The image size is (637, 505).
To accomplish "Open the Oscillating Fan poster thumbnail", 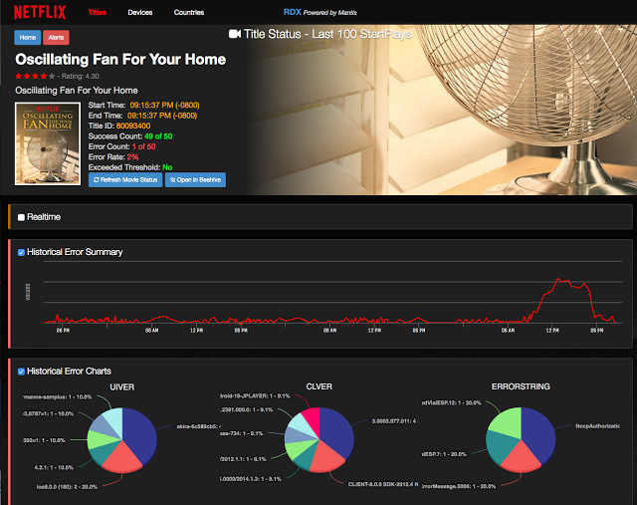I will click(x=48, y=144).
